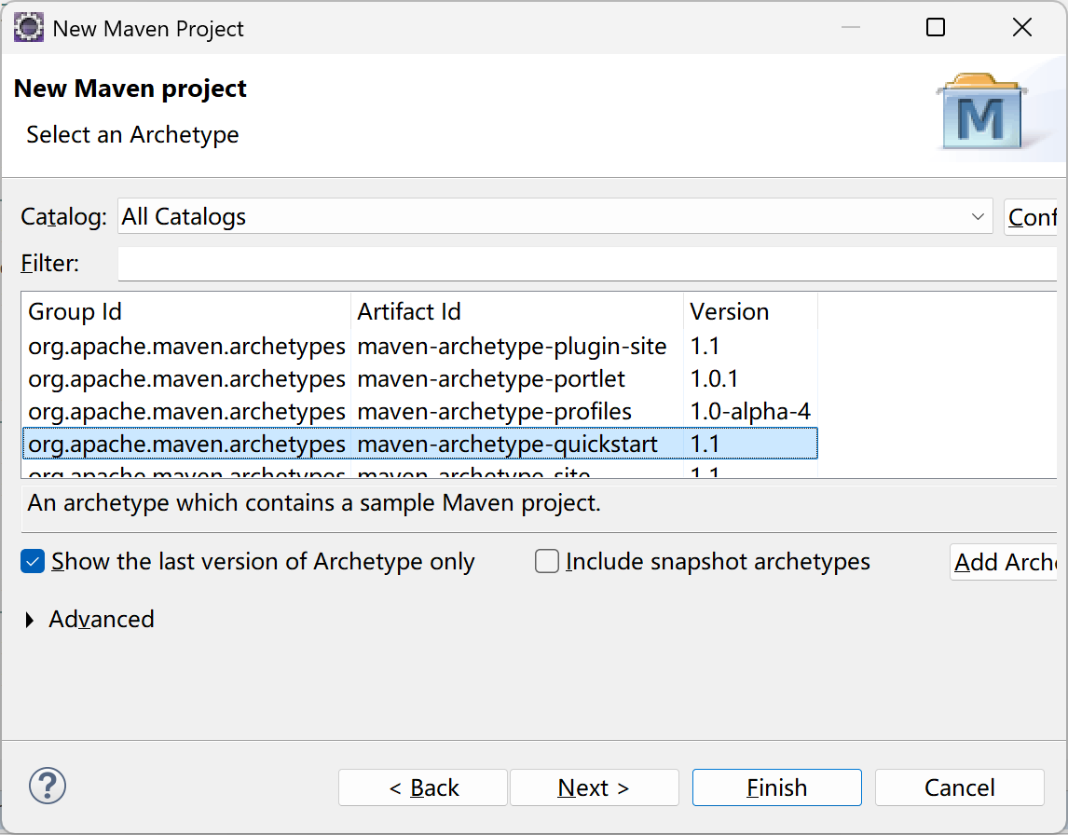Click the Add Archetype button
1068x835 pixels.
click(x=1004, y=562)
